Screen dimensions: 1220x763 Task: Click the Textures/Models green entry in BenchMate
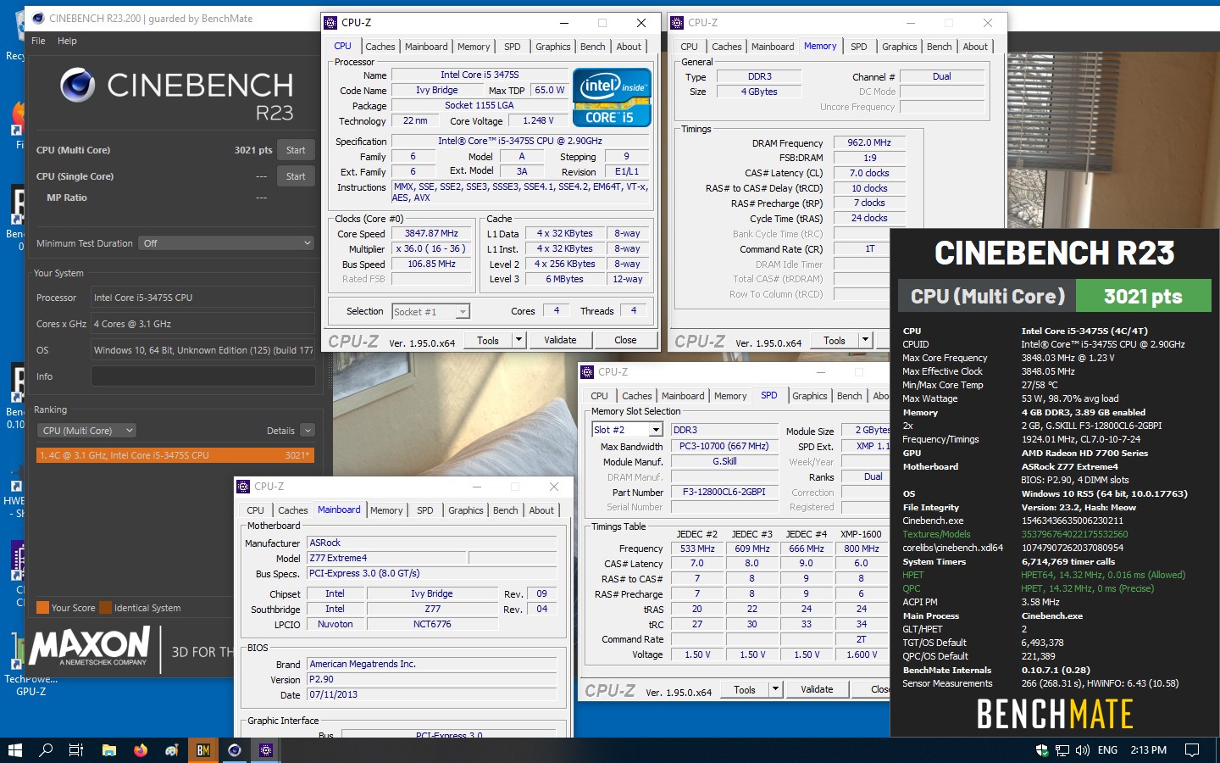coord(936,534)
